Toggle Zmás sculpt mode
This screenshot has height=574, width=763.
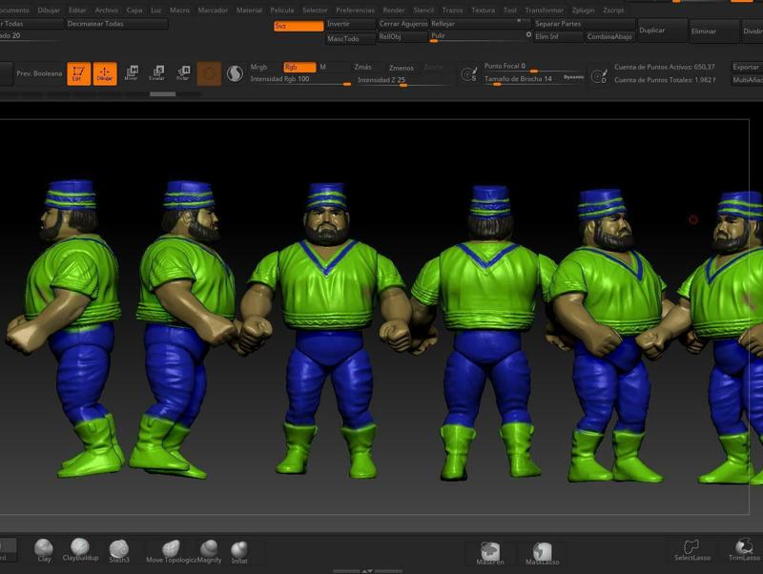click(x=362, y=68)
